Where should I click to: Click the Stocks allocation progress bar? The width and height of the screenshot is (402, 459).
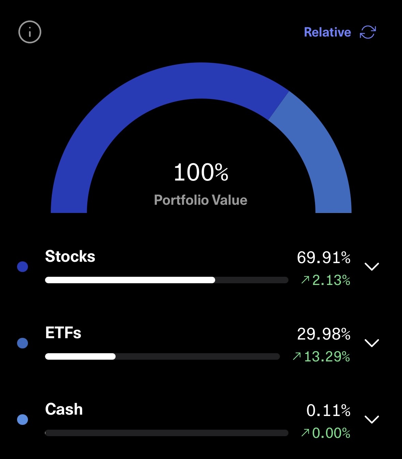(166, 280)
